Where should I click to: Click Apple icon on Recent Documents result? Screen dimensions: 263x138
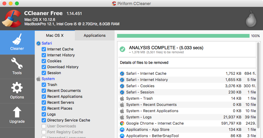click(x=122, y=105)
